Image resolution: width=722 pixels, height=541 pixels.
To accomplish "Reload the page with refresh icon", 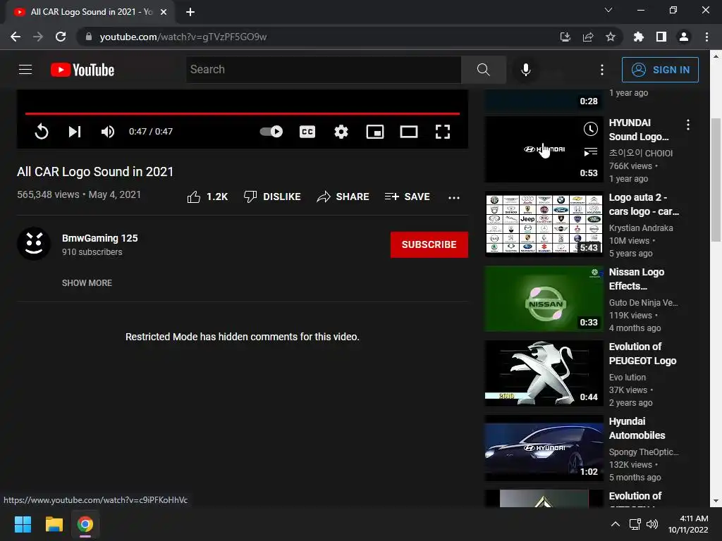I will pos(61,37).
